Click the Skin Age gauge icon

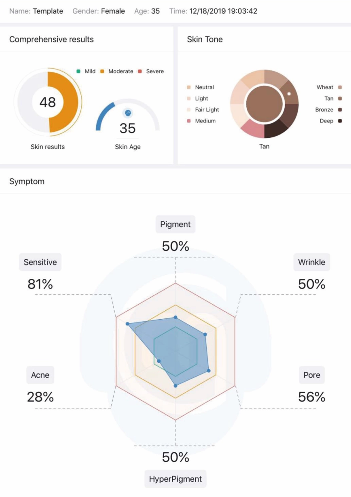128,113
